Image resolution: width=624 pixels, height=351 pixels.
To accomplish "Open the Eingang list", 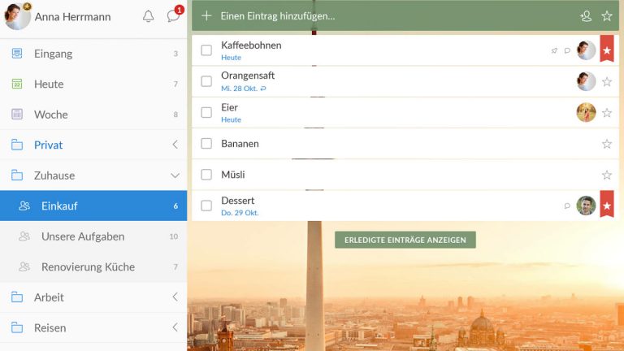I will pyautogui.click(x=53, y=54).
